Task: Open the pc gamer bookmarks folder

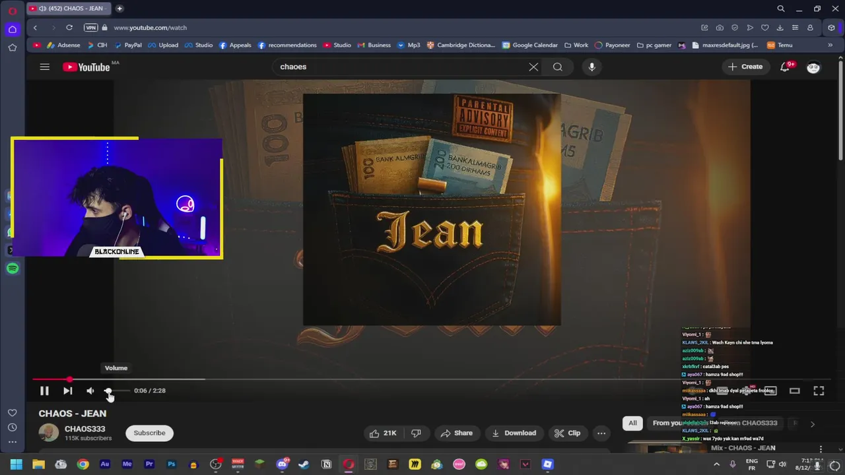Action: click(654, 46)
